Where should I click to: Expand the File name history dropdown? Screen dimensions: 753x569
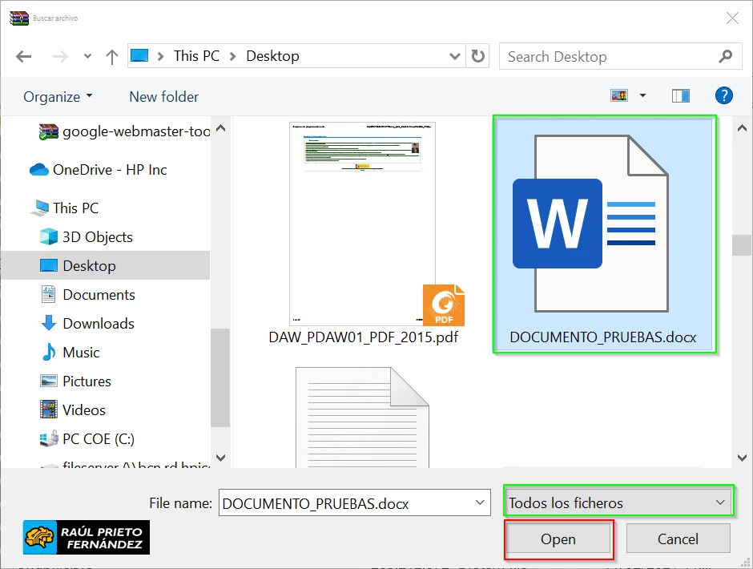478,502
